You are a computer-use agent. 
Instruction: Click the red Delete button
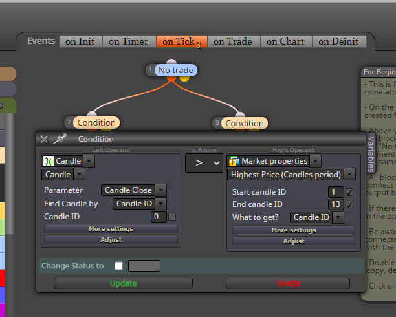coord(288,283)
